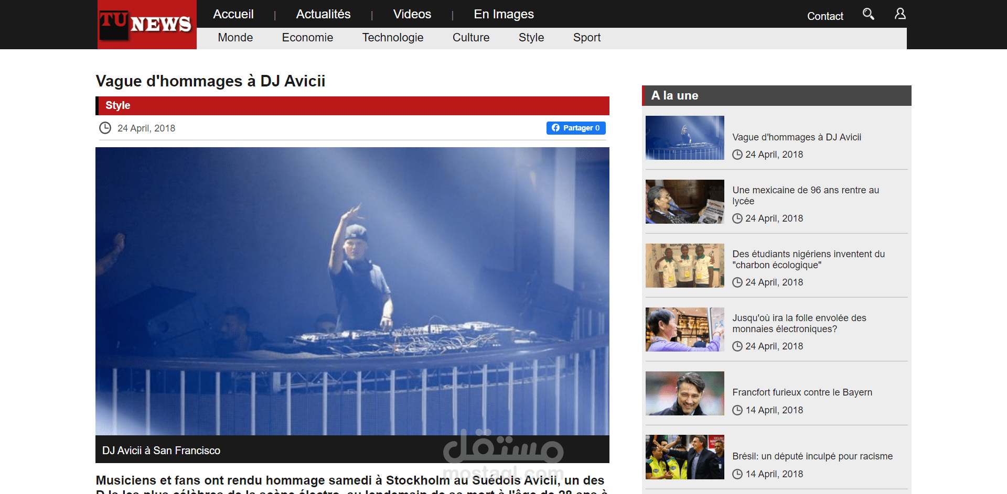Click the Francfort coach thumbnail
The image size is (1007, 494).
[x=685, y=393]
